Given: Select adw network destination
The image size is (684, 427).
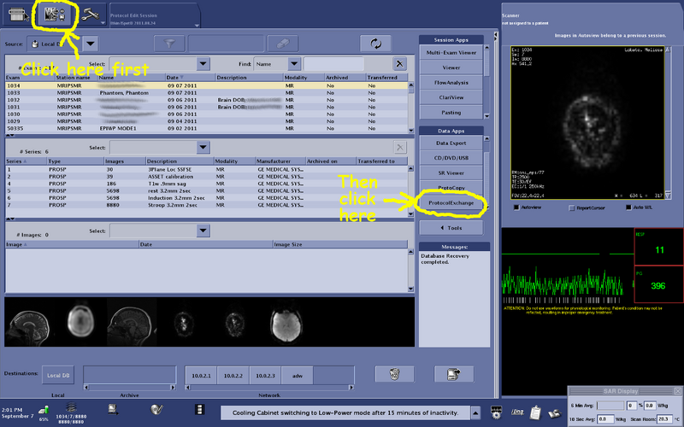Looking at the screenshot, I should 297,376.
